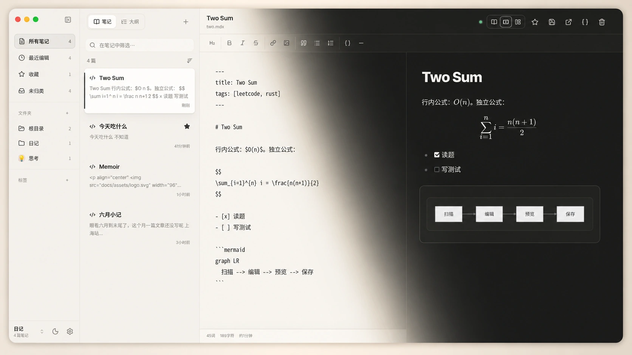Click the '4 篇' note count label
632x355 pixels.
[x=91, y=61]
